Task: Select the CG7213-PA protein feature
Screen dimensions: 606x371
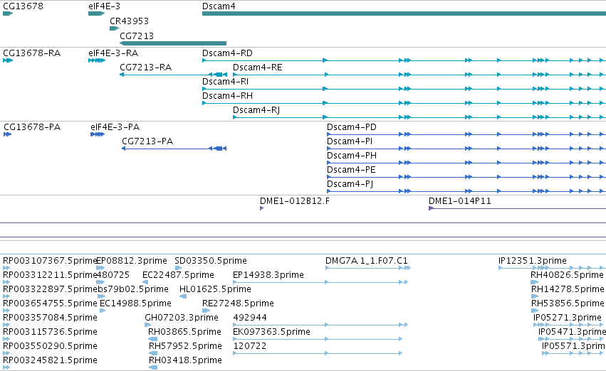Action: click(174, 149)
